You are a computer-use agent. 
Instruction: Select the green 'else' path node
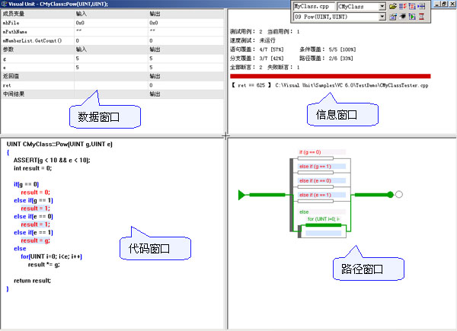(321, 212)
